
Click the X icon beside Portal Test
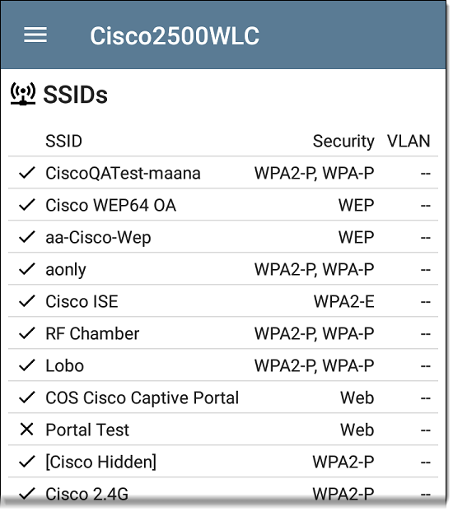[x=26, y=430]
